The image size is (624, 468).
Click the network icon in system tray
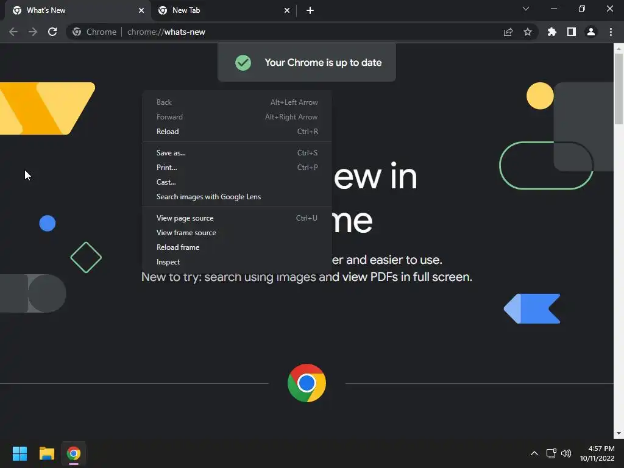tap(551, 453)
